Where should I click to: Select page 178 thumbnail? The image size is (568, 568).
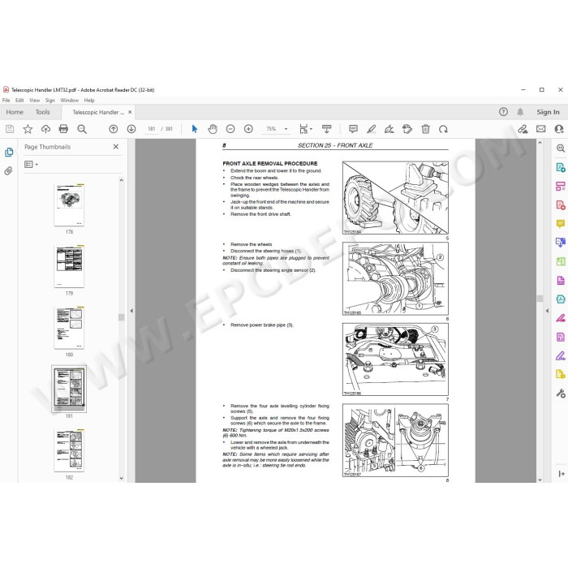tap(69, 204)
